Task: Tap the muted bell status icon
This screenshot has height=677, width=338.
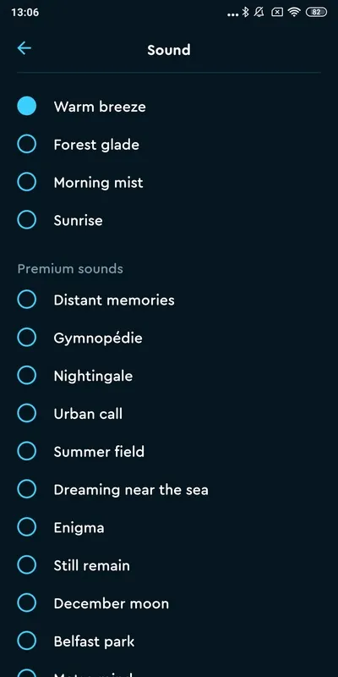Action: pyautogui.click(x=259, y=12)
